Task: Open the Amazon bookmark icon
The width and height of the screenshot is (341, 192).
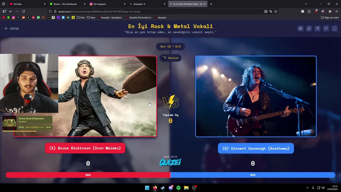Action: point(53,17)
